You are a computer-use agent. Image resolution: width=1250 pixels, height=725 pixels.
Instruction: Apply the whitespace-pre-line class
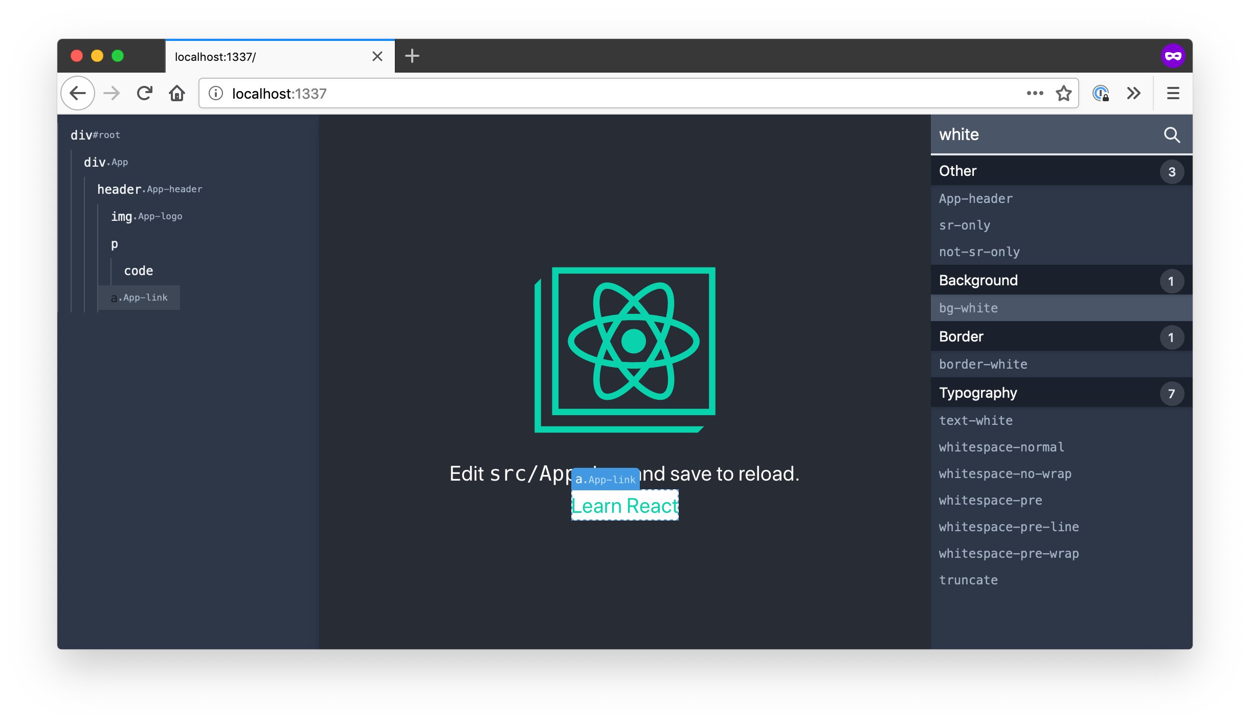coord(1061,527)
